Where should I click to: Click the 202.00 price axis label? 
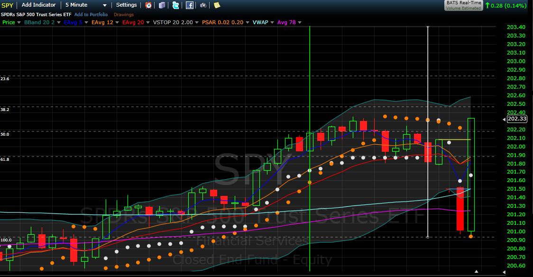click(516, 147)
